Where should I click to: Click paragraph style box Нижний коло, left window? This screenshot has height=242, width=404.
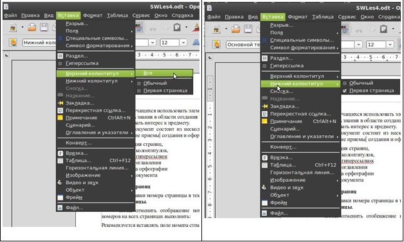[x=40, y=42]
